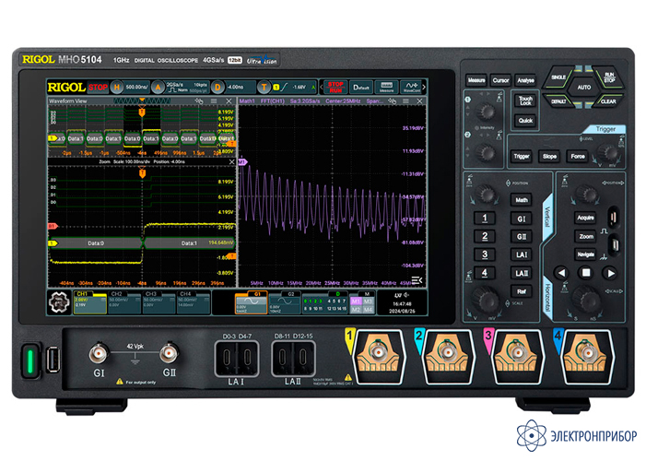Tap the red STOP status label
Image resolution: width=646 pixels, height=461 pixels.
[98, 88]
